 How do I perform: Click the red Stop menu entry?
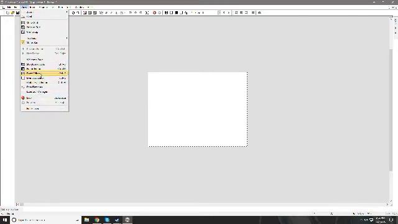click(x=44, y=98)
